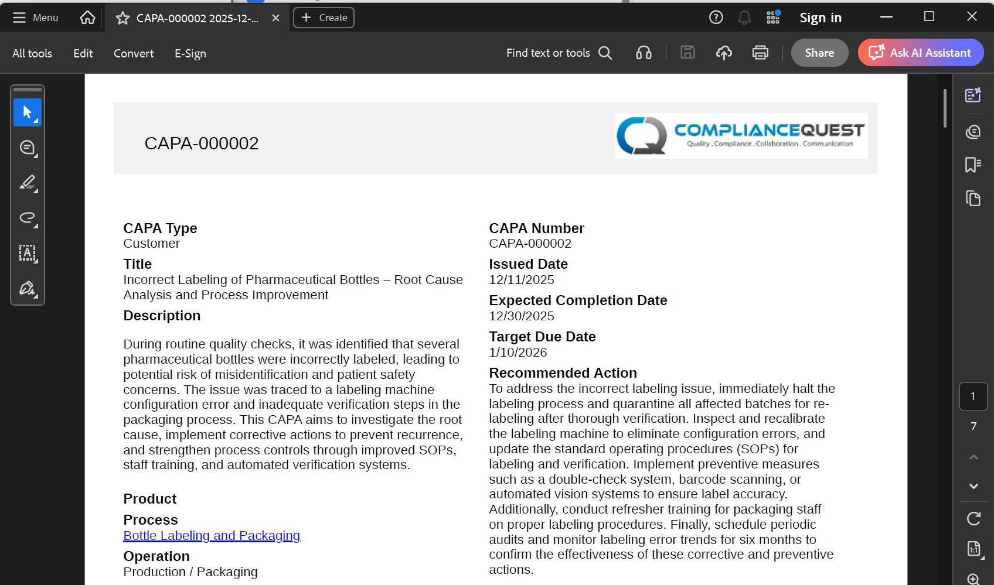Viewport: 994px width, 585px height.
Task: Select the arrow Selection tool
Action: (28, 112)
